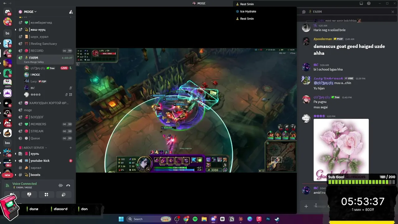Image resolution: width=398 pixels, height=224 pixels.
Task: Open File Explorer from the taskbar
Action: [x=204, y=219]
